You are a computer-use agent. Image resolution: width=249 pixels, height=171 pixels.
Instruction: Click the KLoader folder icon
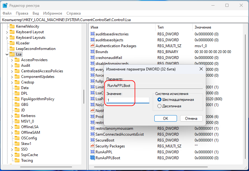(x=12, y=43)
